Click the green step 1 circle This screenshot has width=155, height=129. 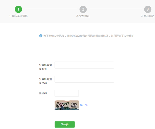[18, 9]
